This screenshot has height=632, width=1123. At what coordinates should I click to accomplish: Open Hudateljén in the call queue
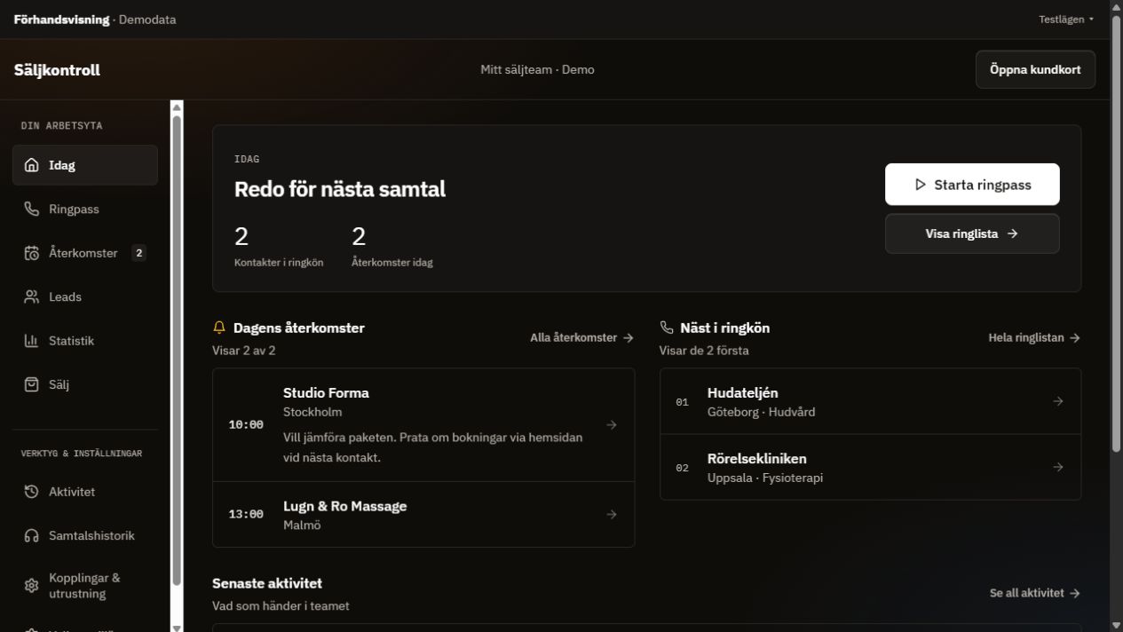pos(870,401)
